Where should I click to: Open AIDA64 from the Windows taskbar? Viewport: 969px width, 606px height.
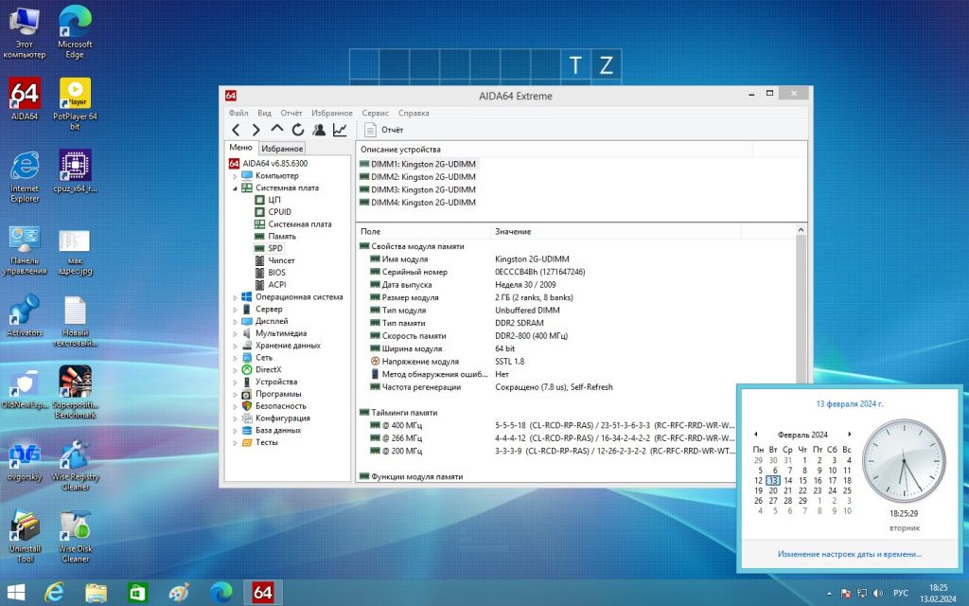(x=263, y=593)
